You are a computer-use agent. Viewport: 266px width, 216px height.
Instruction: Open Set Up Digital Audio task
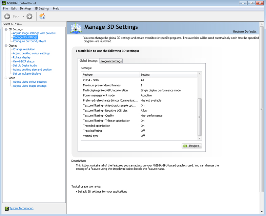coord(25,65)
